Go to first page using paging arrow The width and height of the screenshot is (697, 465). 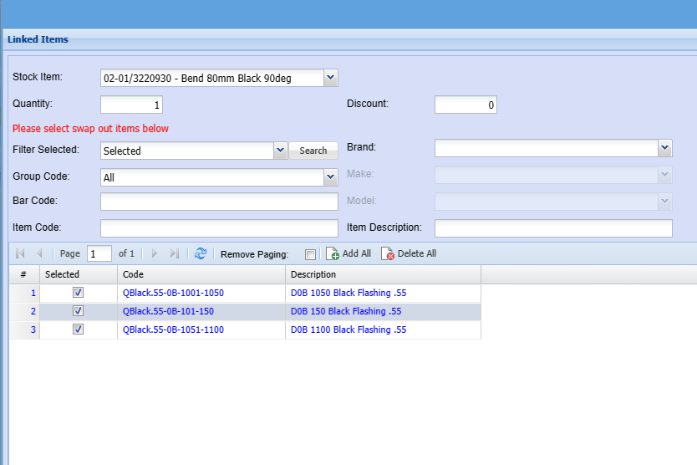pos(20,253)
